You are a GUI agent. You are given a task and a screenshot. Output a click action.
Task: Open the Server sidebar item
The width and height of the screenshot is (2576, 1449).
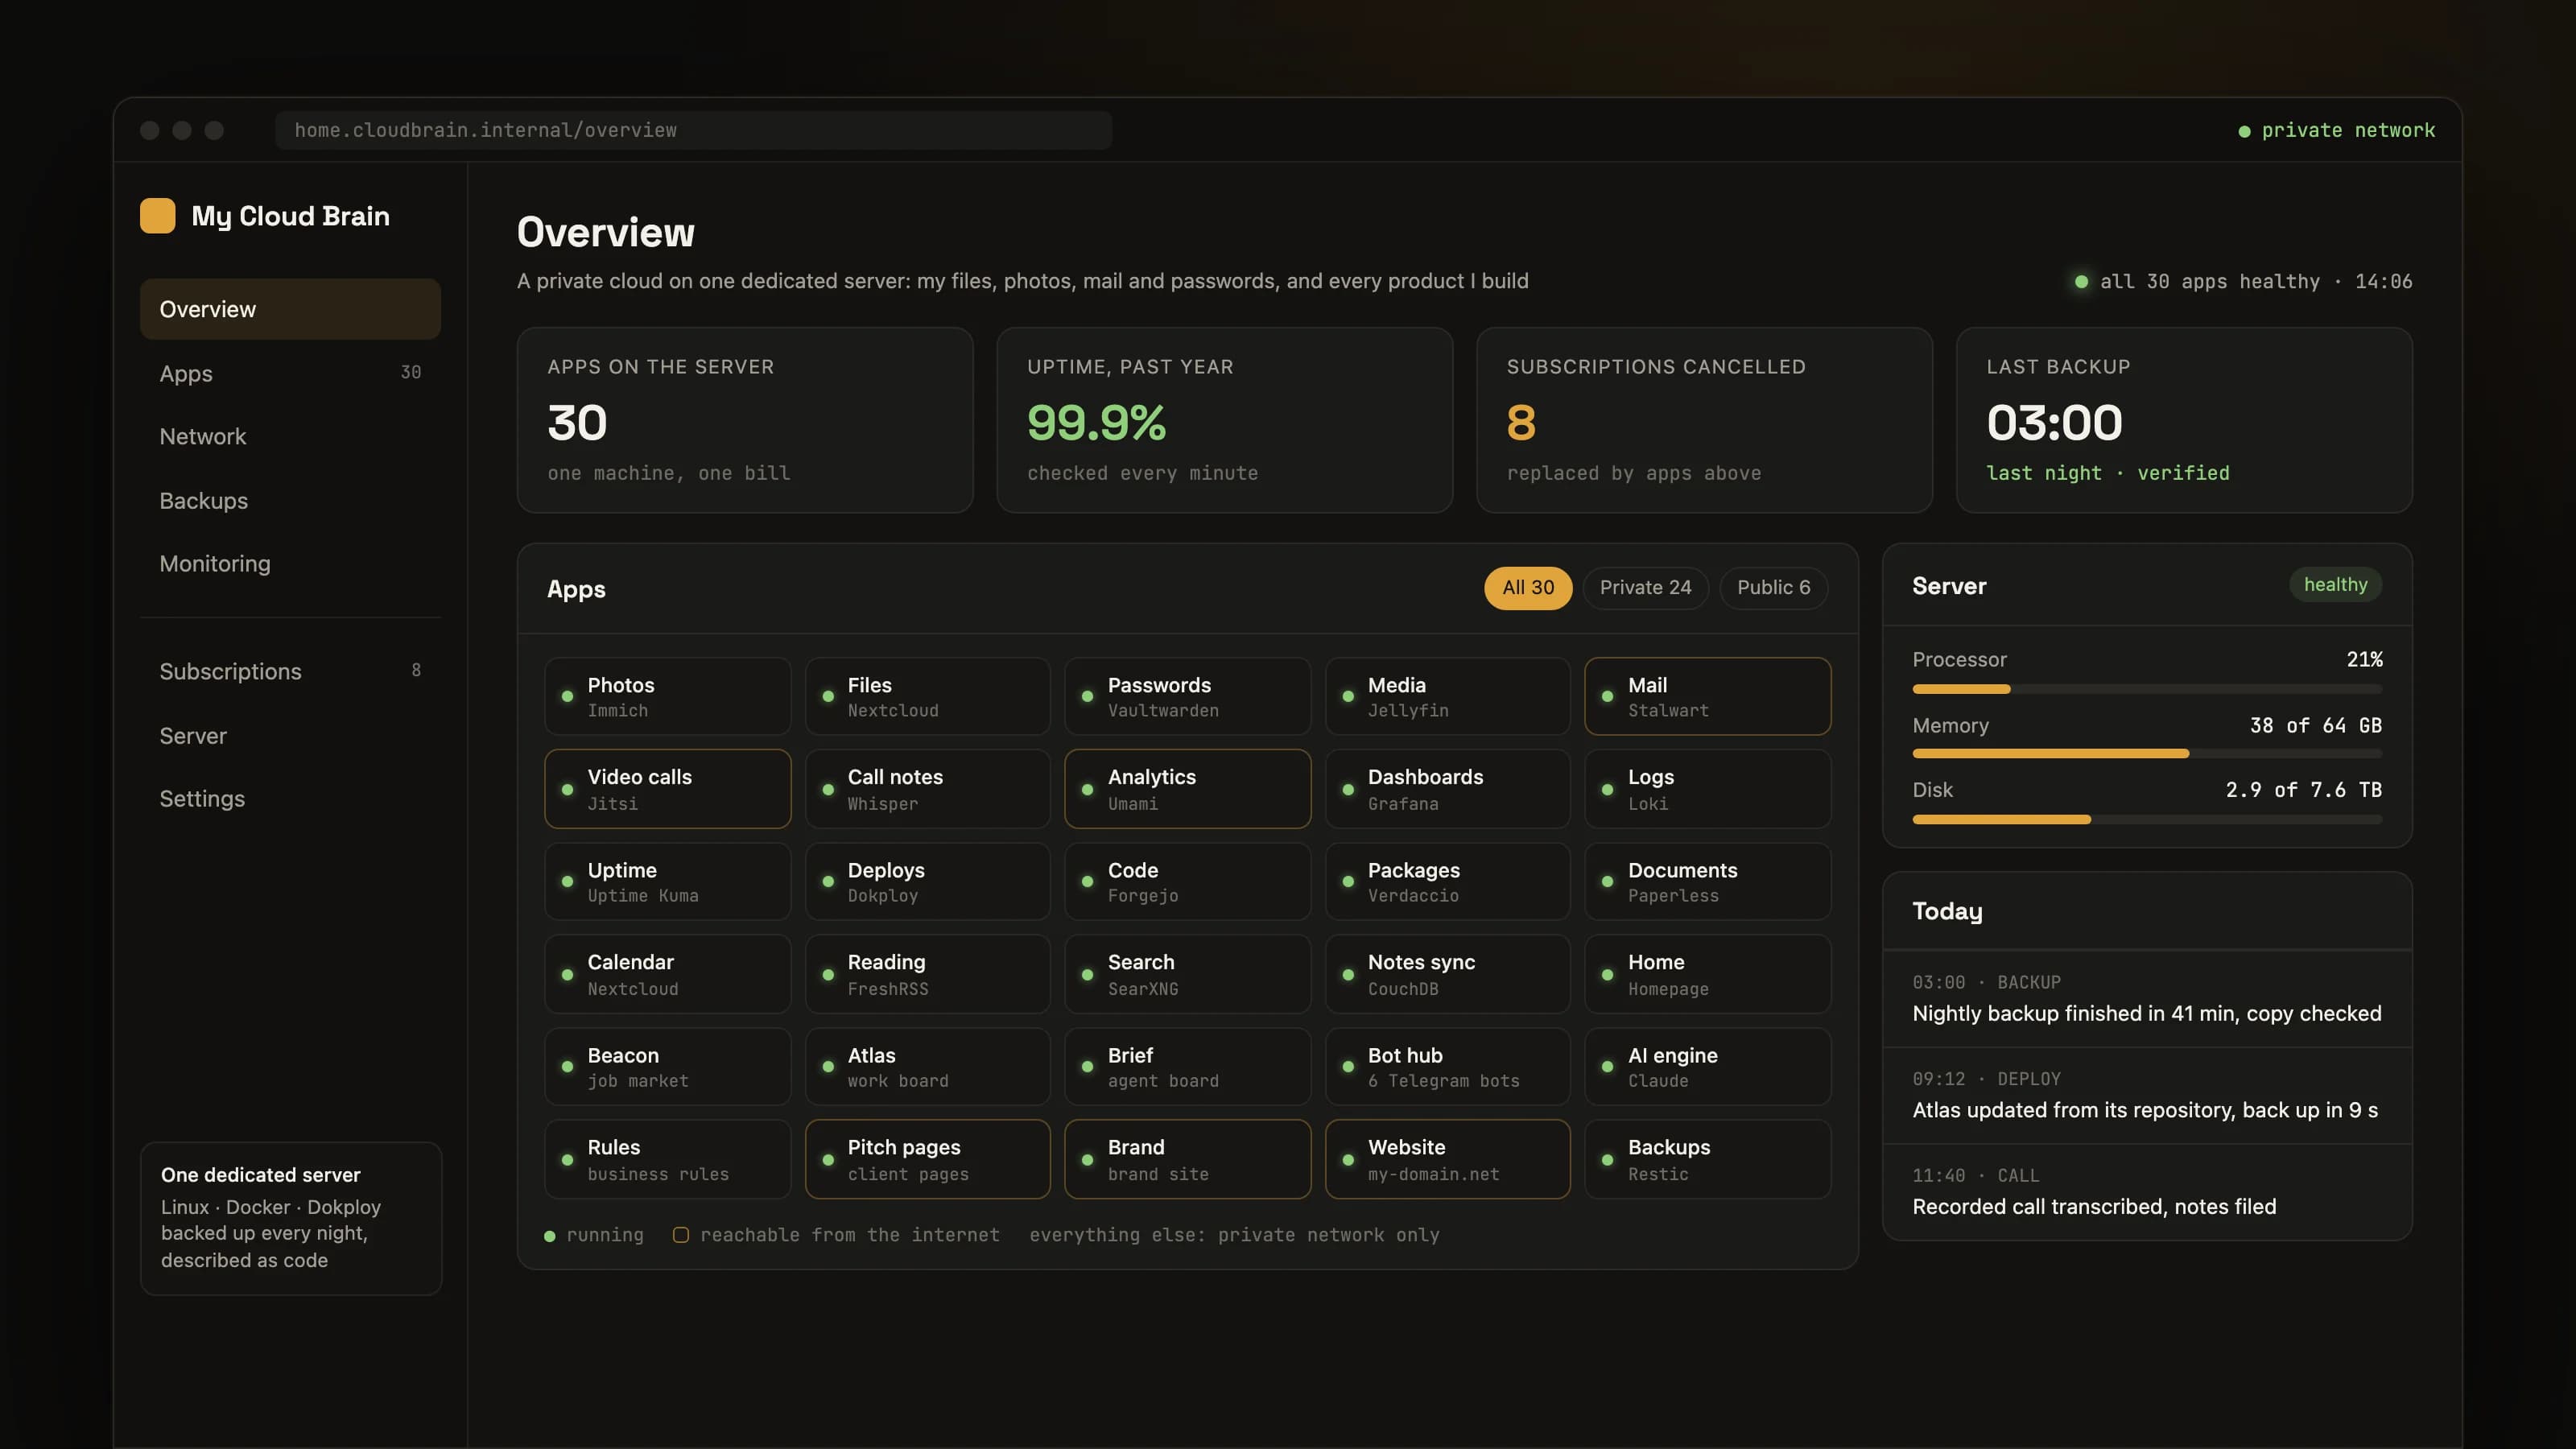point(290,735)
